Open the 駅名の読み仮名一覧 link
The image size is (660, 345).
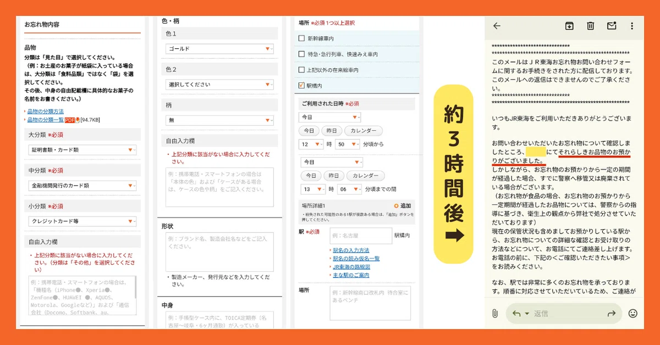coord(356,258)
